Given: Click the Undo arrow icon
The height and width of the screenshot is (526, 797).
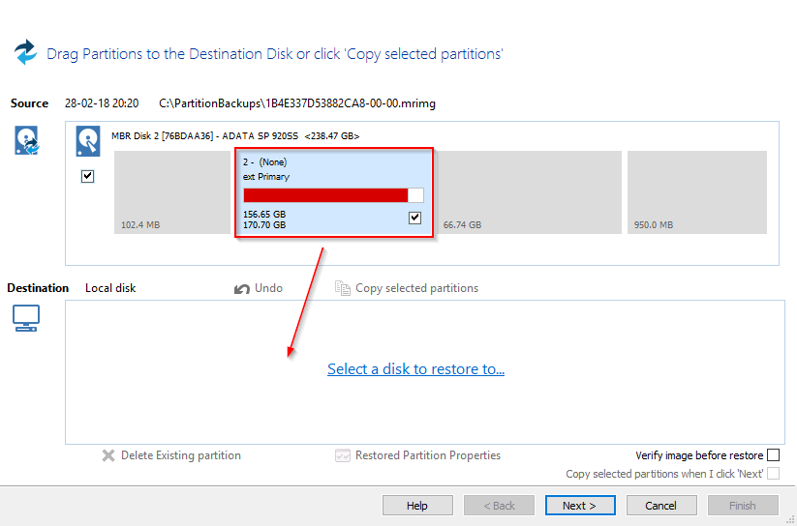Looking at the screenshot, I should 242,288.
